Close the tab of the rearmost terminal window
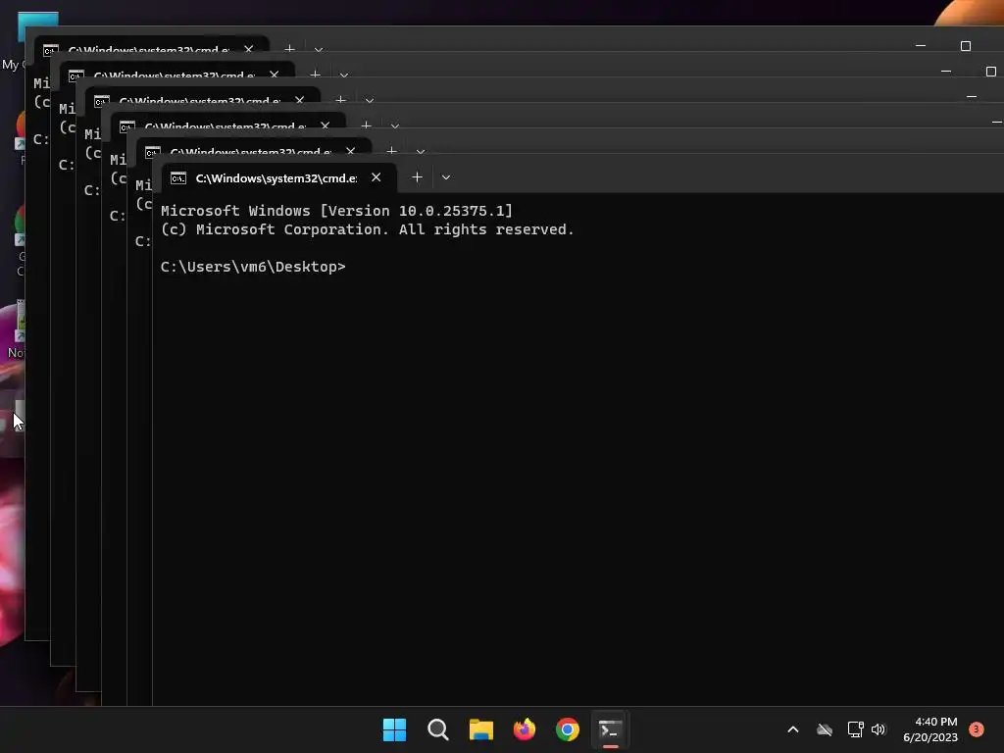This screenshot has height=753, width=1004. [249, 49]
